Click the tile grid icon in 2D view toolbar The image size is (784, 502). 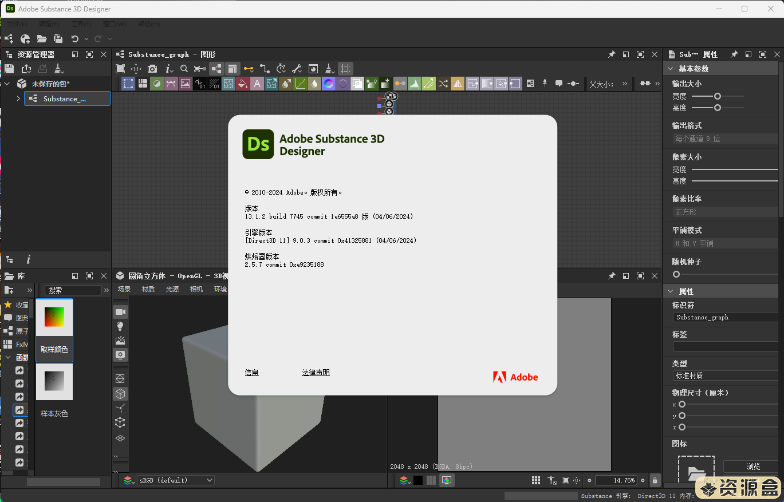tap(536, 480)
